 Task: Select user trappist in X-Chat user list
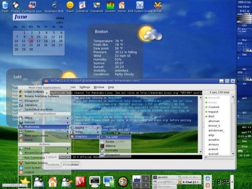tap(213, 112)
